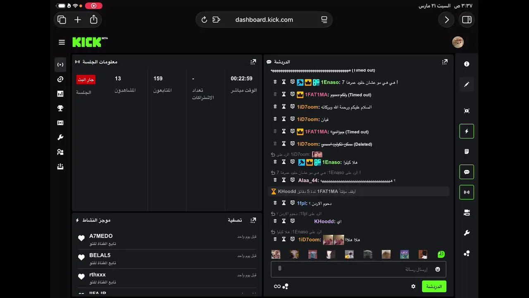Ban KHoodd from the اي message row
This screenshot has height=298, width=529.
coord(293,221)
